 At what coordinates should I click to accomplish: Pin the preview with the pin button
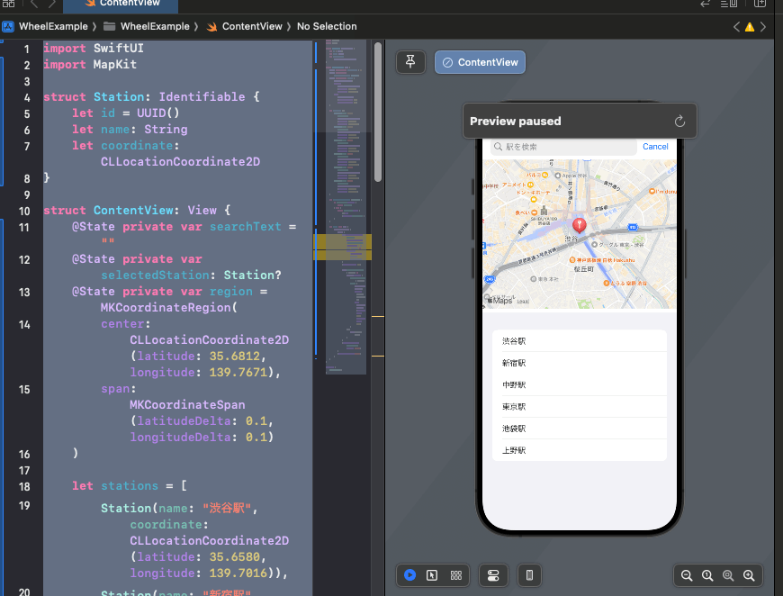click(410, 62)
